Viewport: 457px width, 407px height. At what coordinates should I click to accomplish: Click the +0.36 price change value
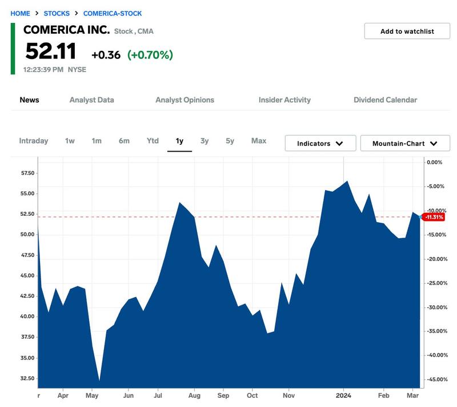(106, 55)
